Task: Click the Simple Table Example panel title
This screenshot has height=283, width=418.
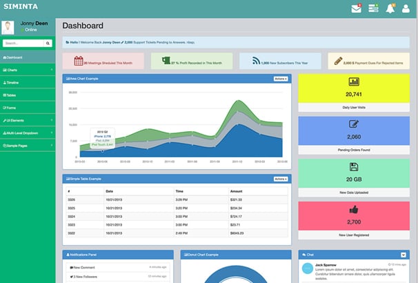Action: tap(86, 179)
